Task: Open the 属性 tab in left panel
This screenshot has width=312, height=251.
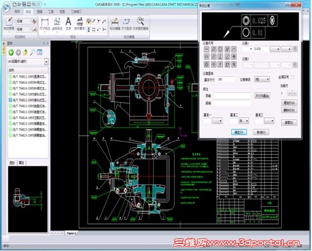Action: [x=21, y=163]
